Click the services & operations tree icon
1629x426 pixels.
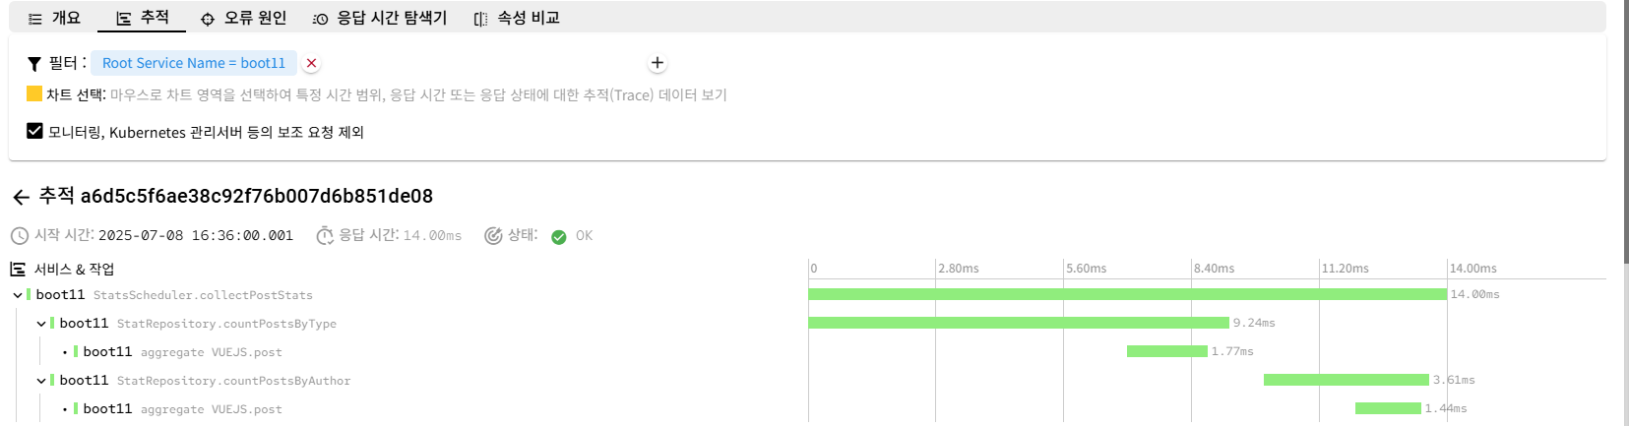pyautogui.click(x=18, y=270)
